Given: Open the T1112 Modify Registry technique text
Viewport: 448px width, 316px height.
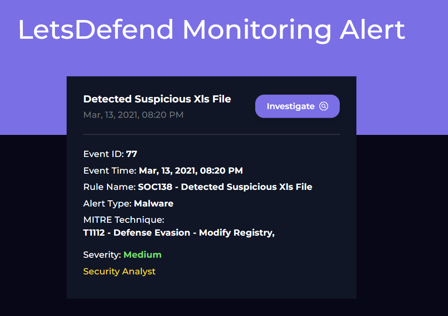Looking at the screenshot, I should 179,233.
